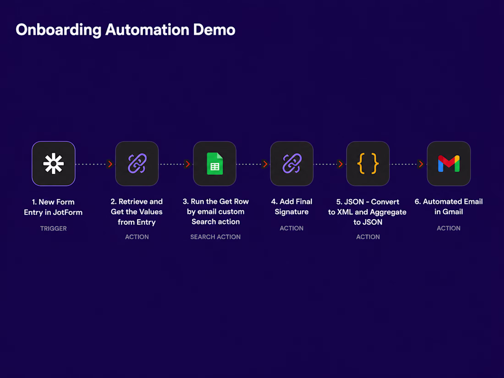Click the SEARCH ACTION label under step 3
504x378 pixels.
[215, 237]
